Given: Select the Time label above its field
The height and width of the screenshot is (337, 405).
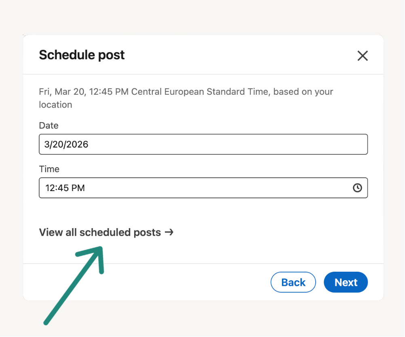Looking at the screenshot, I should (49, 169).
